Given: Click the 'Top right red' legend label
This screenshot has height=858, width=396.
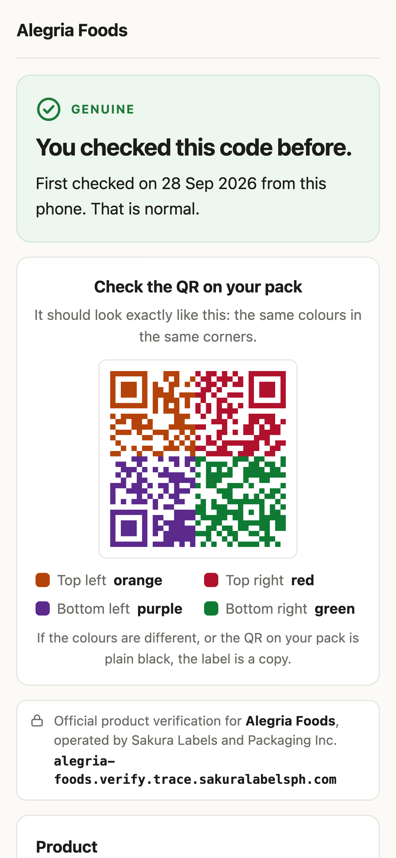Looking at the screenshot, I should click(x=270, y=580).
